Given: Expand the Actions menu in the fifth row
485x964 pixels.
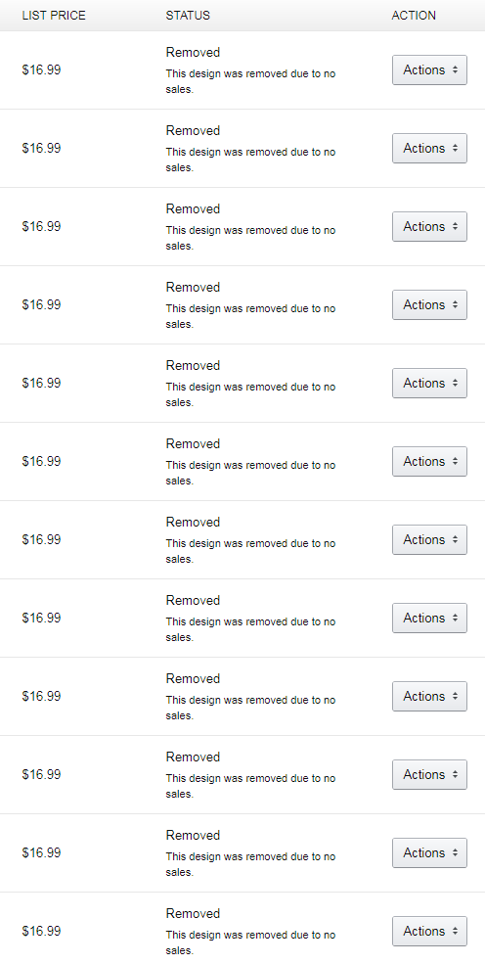Looking at the screenshot, I should [429, 383].
